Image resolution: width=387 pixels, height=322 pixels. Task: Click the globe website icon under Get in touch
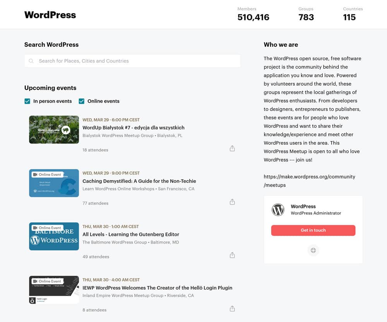pyautogui.click(x=313, y=250)
